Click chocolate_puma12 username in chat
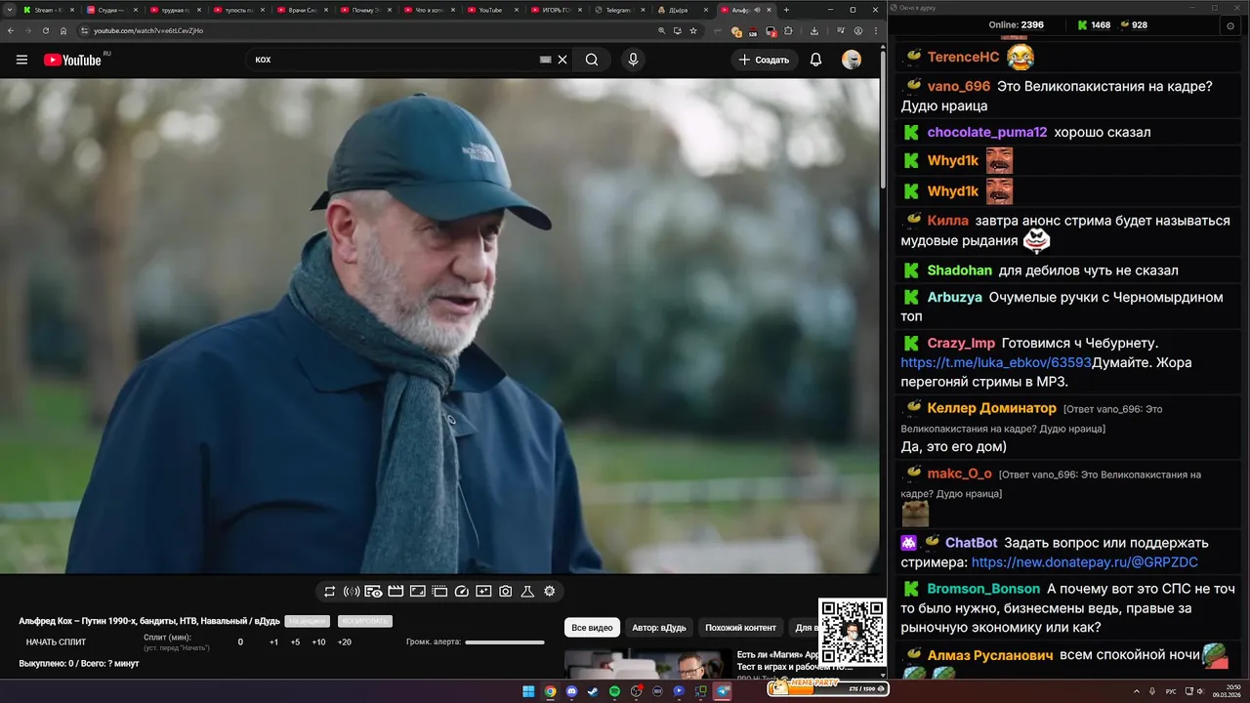This screenshot has width=1250, height=703. point(987,132)
